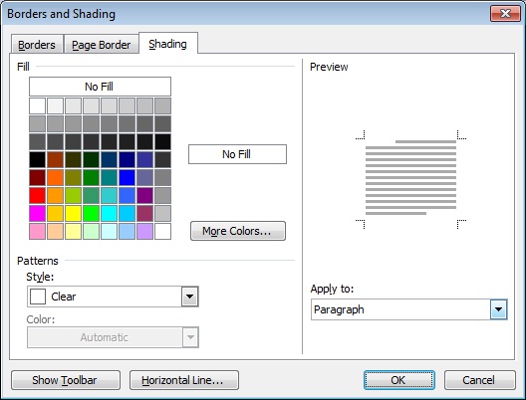Image resolution: width=526 pixels, height=400 pixels.
Task: Select the orange color swatch
Action: 55,178
